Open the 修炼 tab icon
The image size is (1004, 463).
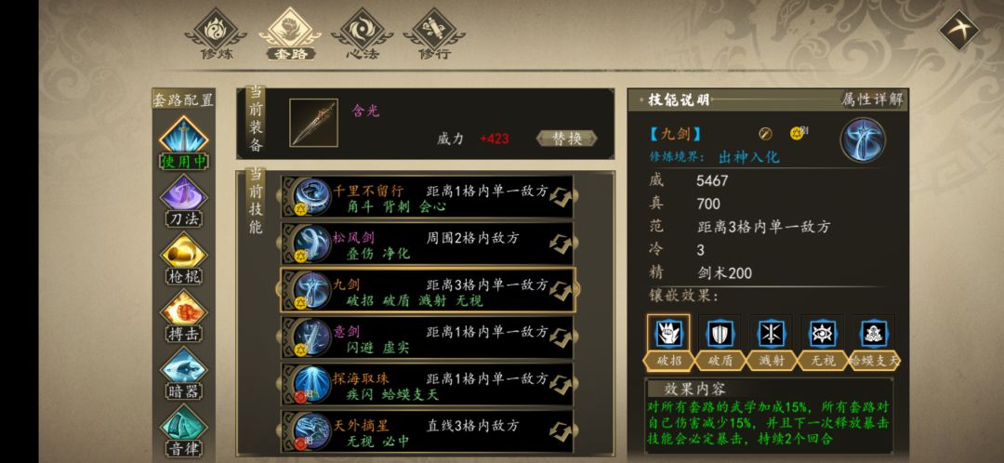coord(216,30)
